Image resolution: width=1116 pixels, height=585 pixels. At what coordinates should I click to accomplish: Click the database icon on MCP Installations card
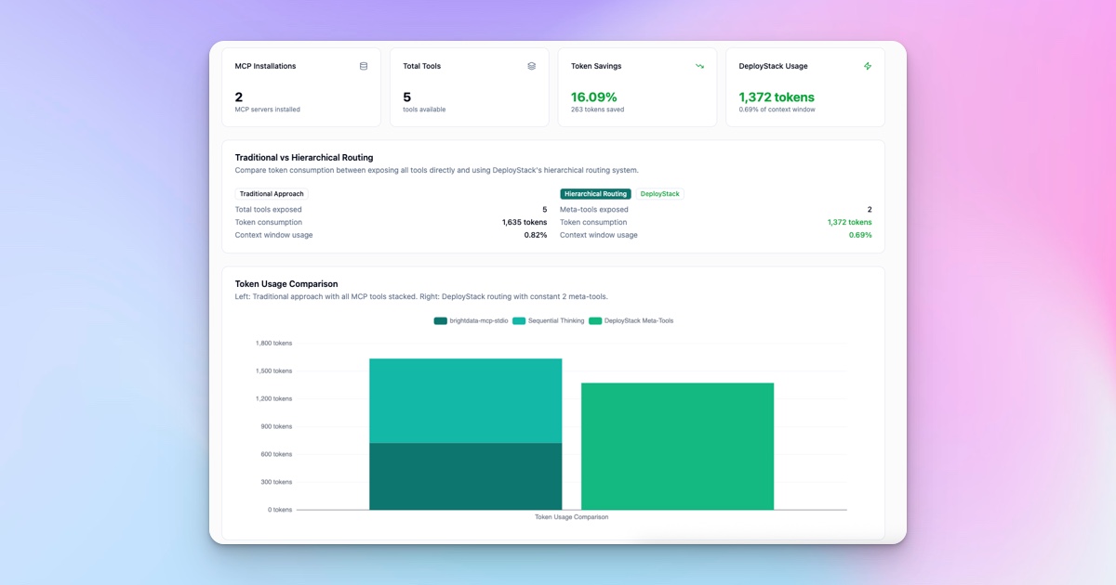pyautogui.click(x=363, y=66)
